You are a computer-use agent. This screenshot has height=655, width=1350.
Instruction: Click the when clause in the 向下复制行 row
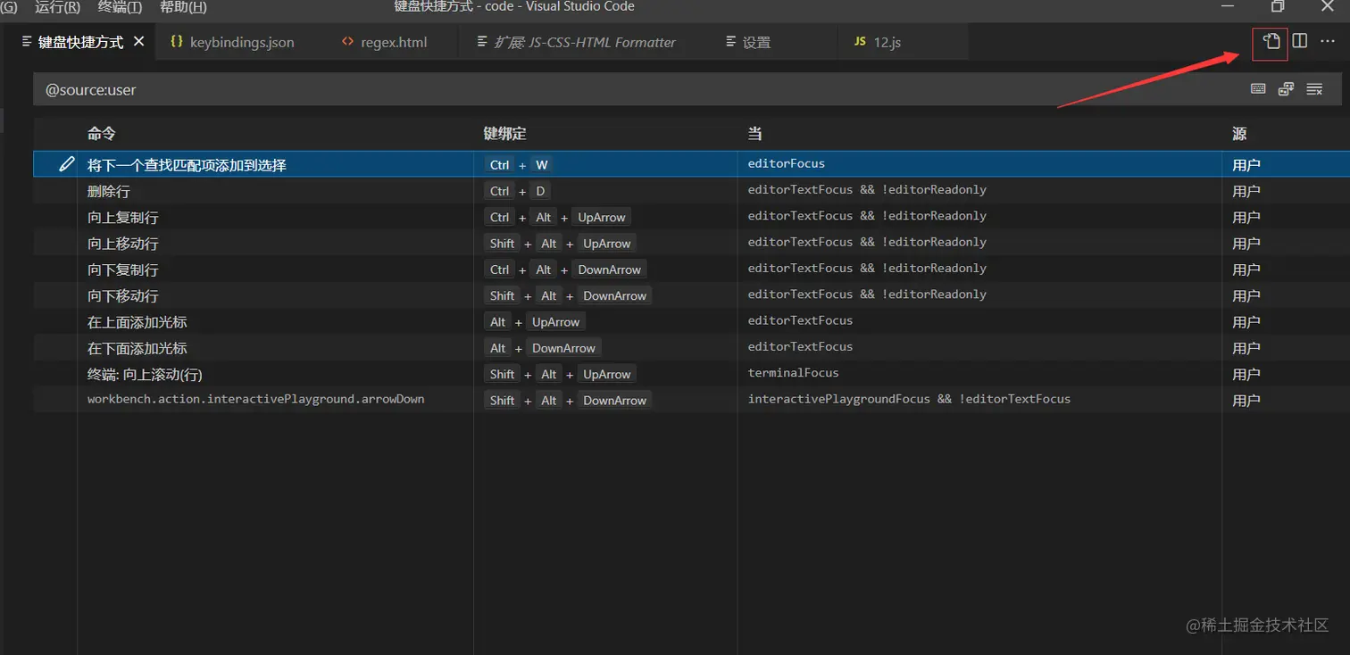pyautogui.click(x=867, y=268)
